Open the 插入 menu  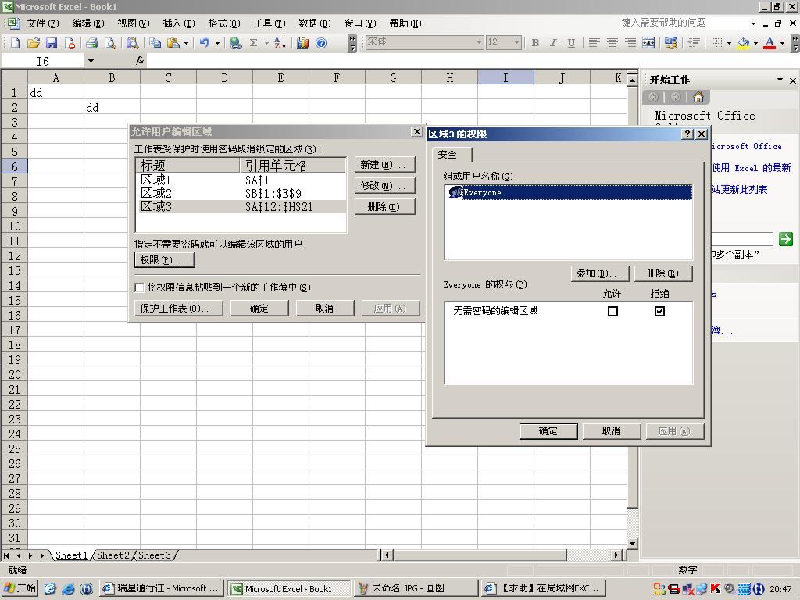179,23
